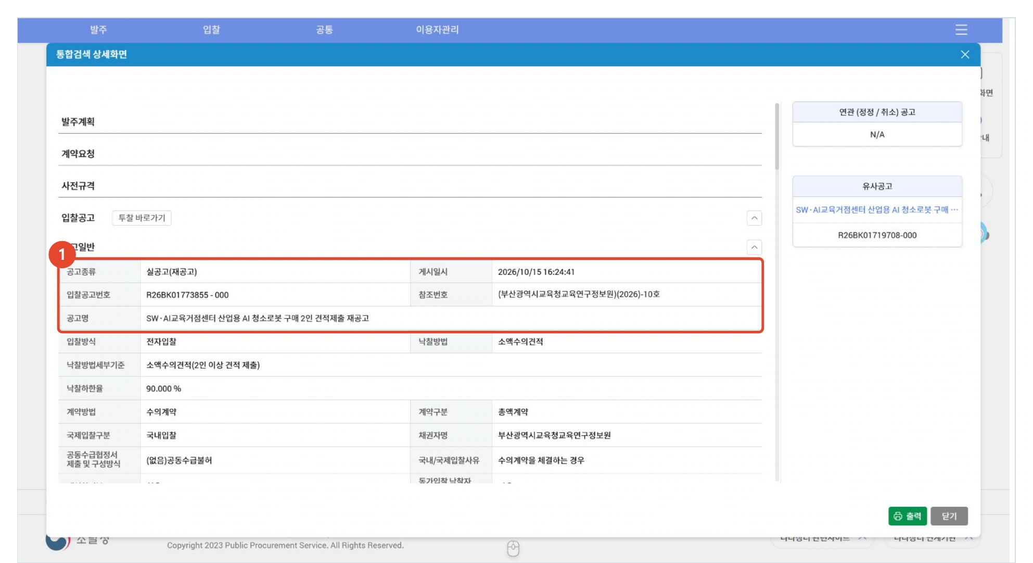The width and height of the screenshot is (1033, 563).
Task: Click the 닫기 button
Action: pyautogui.click(x=949, y=516)
